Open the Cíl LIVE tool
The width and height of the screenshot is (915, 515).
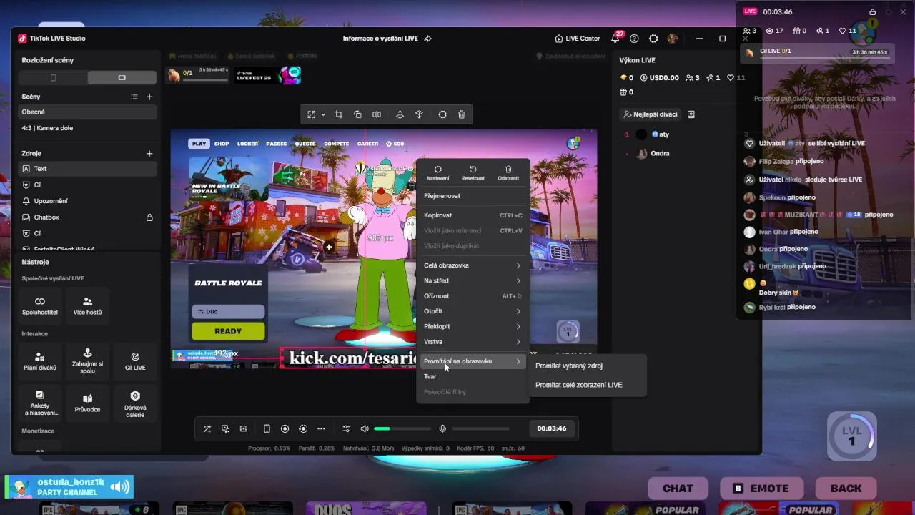tap(135, 361)
